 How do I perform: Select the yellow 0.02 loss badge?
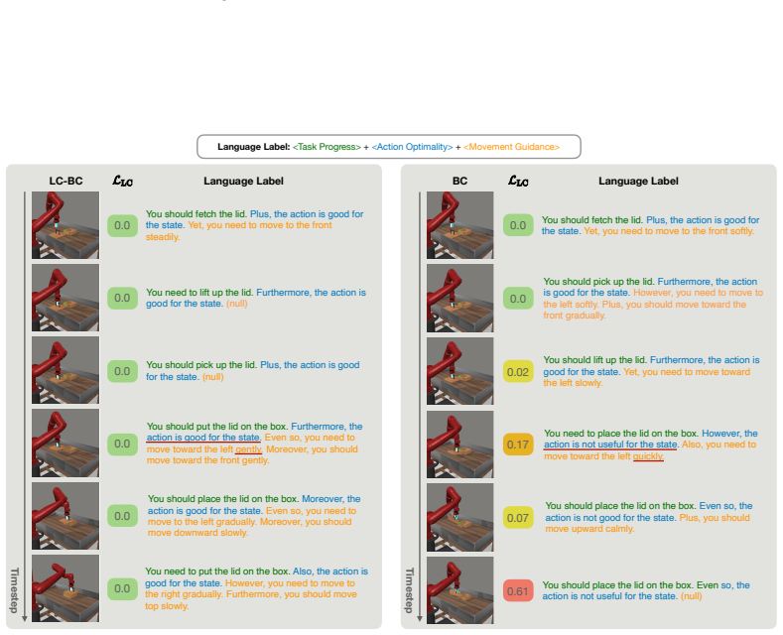pos(518,372)
